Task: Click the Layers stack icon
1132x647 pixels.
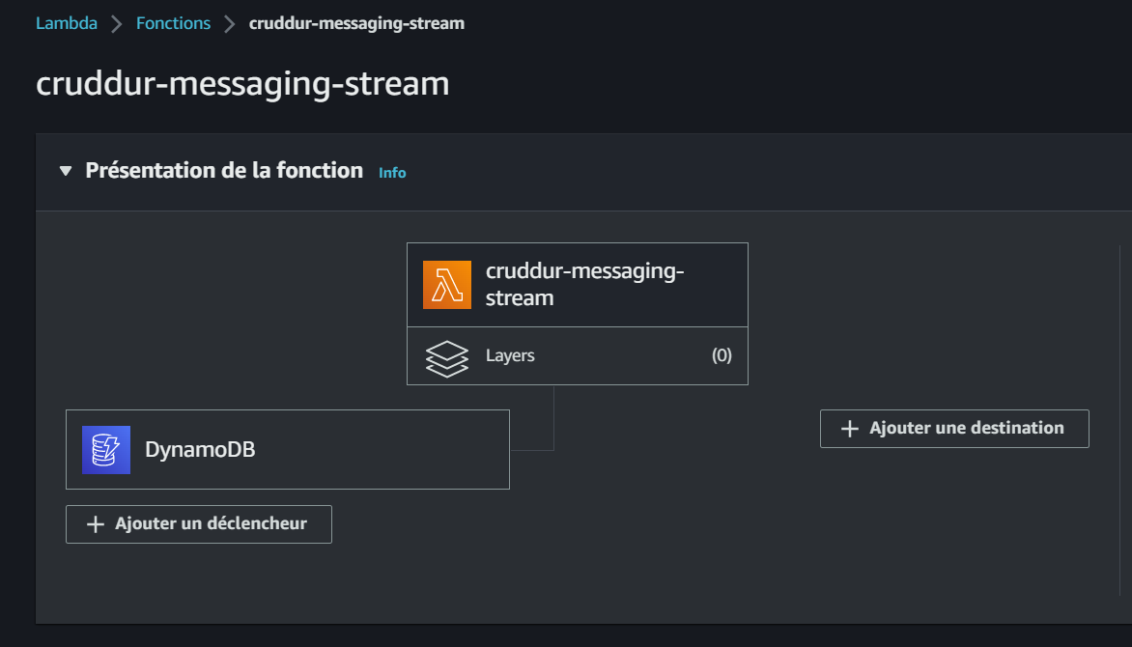Action: pos(447,358)
